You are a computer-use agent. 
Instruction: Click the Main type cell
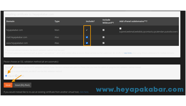(57, 30)
